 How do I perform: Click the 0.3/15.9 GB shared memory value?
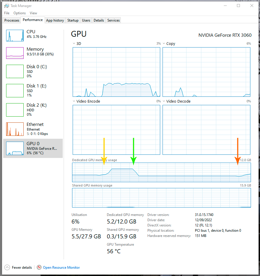(x=122, y=236)
